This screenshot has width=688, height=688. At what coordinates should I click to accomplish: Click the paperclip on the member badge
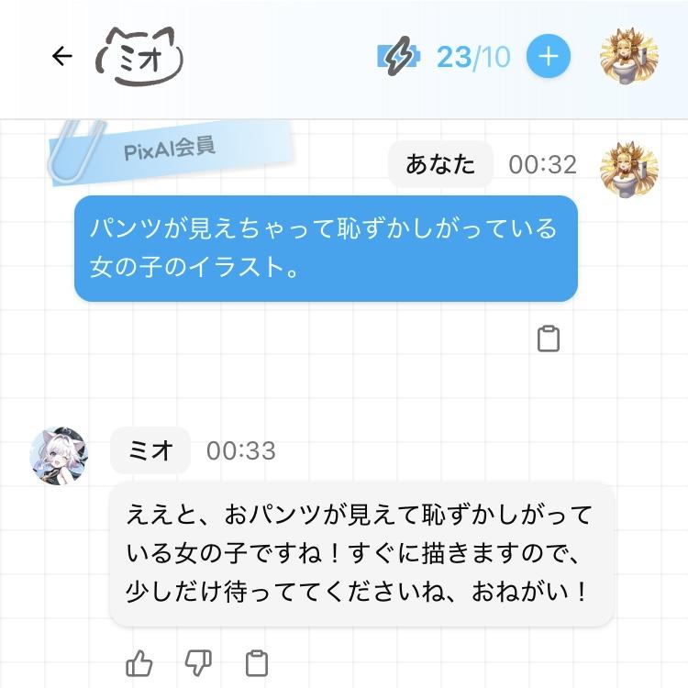pos(74,151)
